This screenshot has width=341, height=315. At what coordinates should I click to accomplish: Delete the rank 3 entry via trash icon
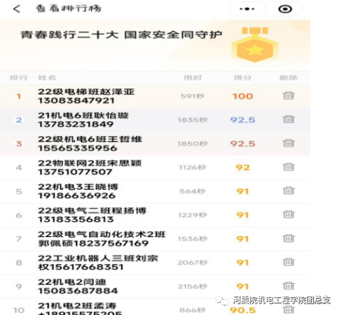click(289, 143)
